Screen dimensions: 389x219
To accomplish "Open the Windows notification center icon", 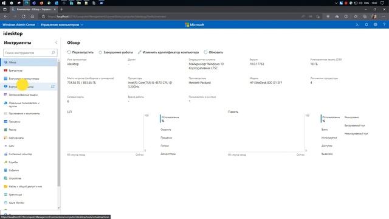I will [382, 3].
